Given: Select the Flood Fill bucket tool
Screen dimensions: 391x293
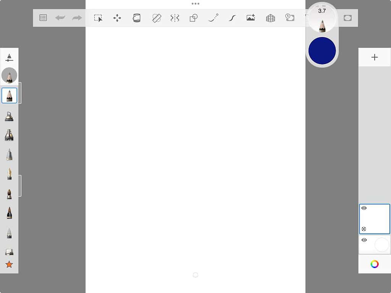Looking at the screenshot, I should pos(136,18).
